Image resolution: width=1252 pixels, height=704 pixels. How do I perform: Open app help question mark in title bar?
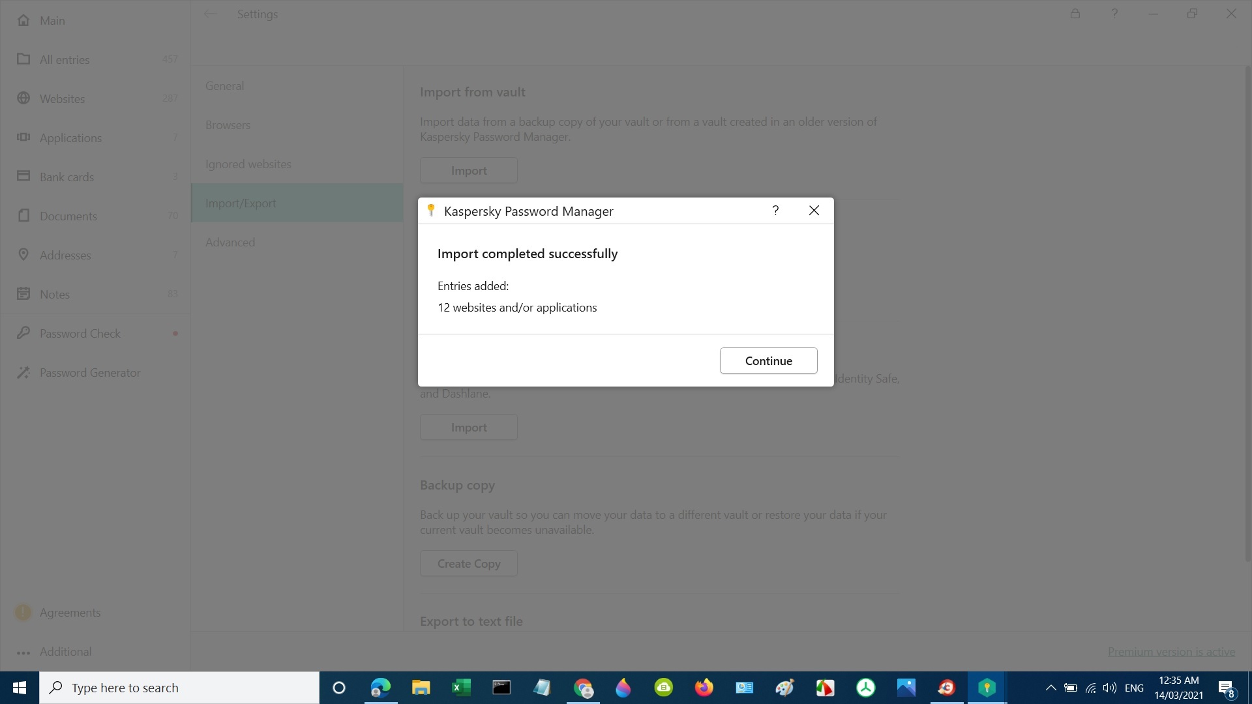coord(1114,14)
